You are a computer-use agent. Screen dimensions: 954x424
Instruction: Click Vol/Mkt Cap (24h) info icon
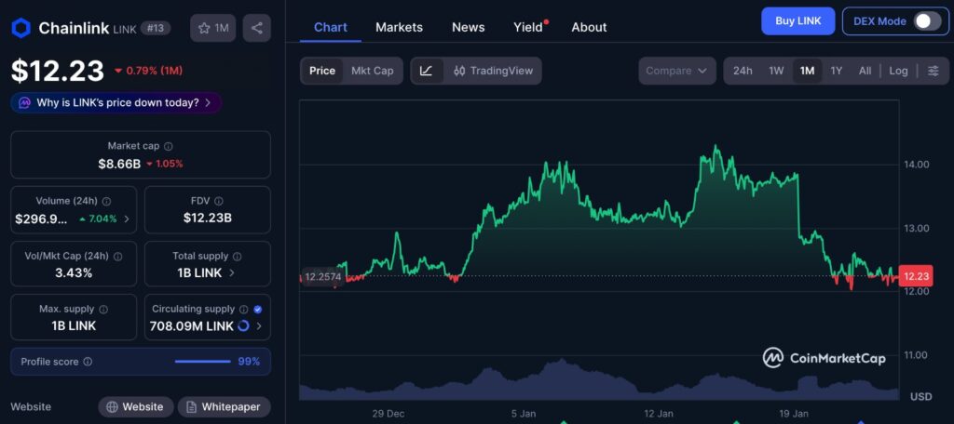pos(118,257)
